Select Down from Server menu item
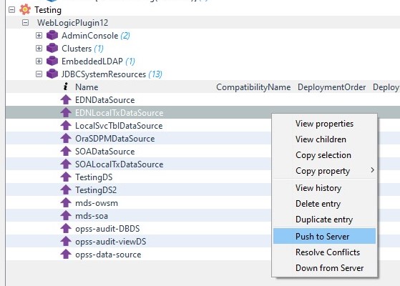Image resolution: width=400 pixels, height=286 pixels. click(x=324, y=268)
